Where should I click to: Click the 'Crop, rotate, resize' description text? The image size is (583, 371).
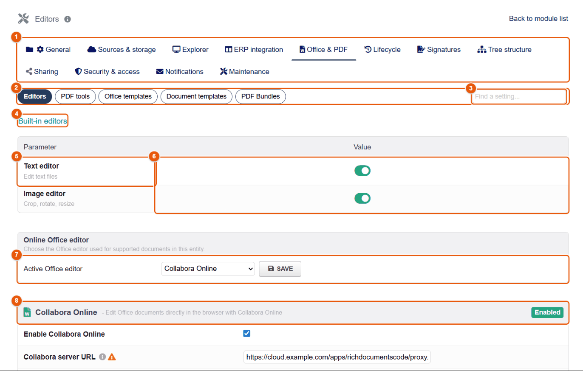point(49,204)
